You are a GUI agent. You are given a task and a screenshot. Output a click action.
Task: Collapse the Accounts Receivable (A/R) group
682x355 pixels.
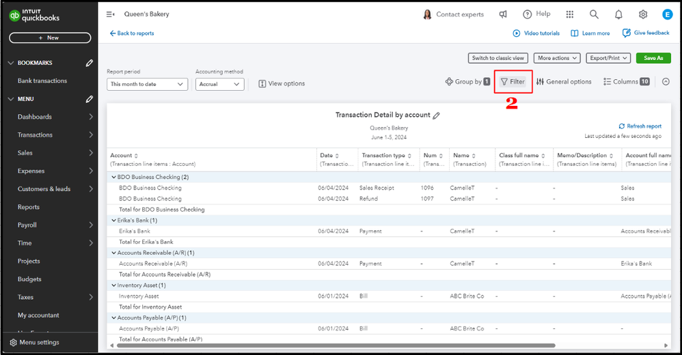[113, 253]
